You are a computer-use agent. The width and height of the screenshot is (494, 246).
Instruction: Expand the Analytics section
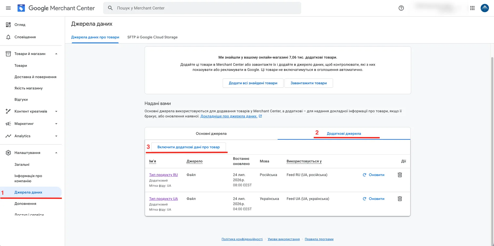[56, 136]
